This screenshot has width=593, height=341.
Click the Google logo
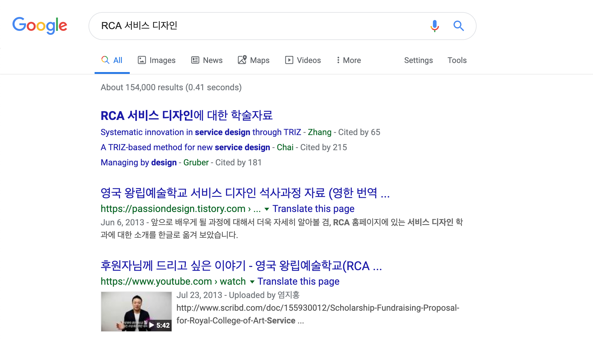click(x=40, y=25)
